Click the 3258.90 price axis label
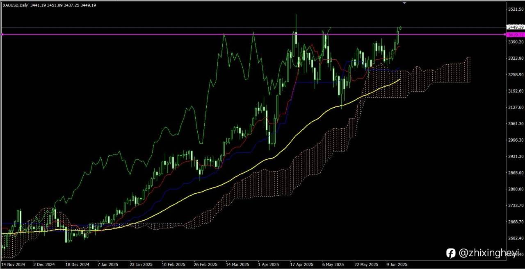This screenshot has width=525, height=269. [x=516, y=75]
